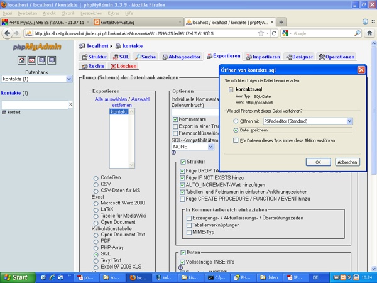Screen dimensions: 377x283
Task: Click the Firefox back arrow button
Action: pyautogui.click(x=8, y=33)
